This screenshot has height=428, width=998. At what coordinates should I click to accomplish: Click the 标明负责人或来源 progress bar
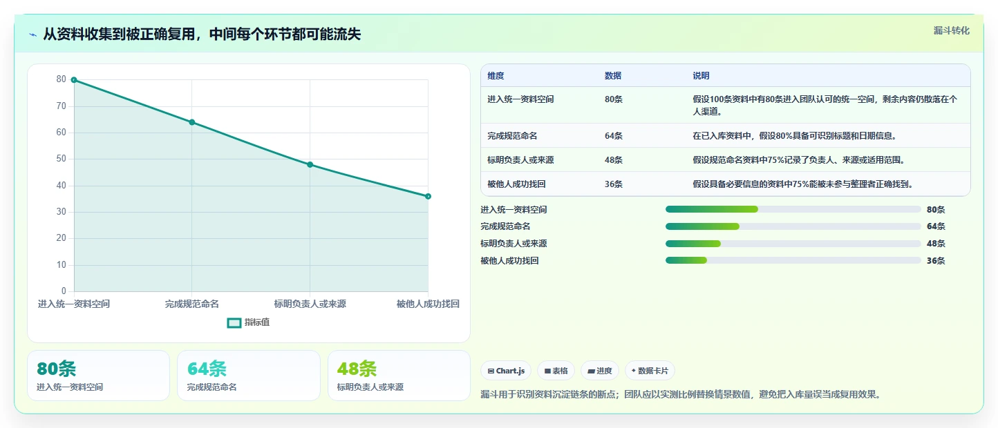[793, 244]
